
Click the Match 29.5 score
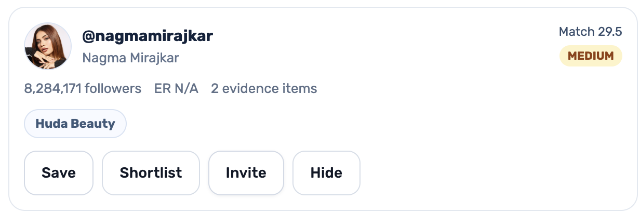click(x=590, y=32)
